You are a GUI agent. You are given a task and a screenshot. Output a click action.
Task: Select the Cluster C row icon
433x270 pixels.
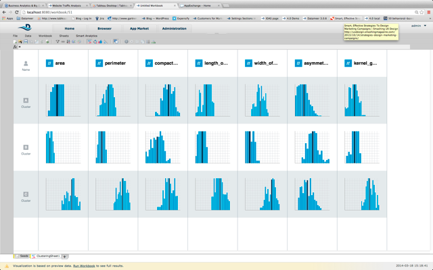click(26, 194)
